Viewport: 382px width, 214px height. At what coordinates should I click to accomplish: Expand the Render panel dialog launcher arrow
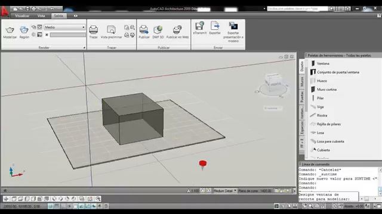[84, 48]
